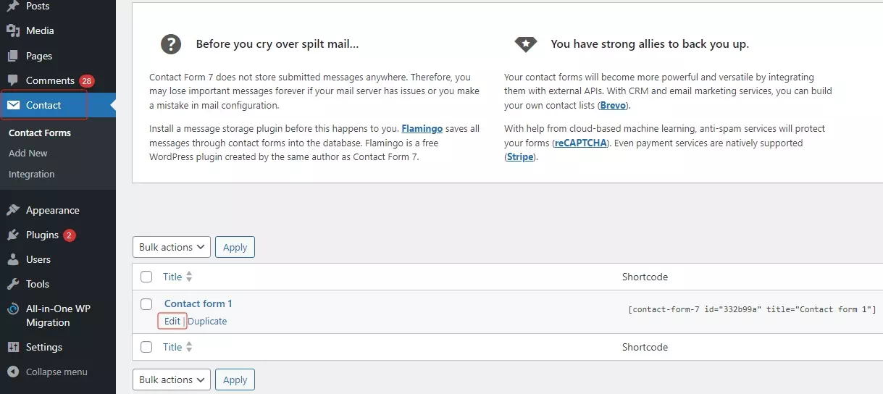The image size is (883, 394).
Task: Toggle the select-all checkbox in table footer
Action: coord(146,347)
